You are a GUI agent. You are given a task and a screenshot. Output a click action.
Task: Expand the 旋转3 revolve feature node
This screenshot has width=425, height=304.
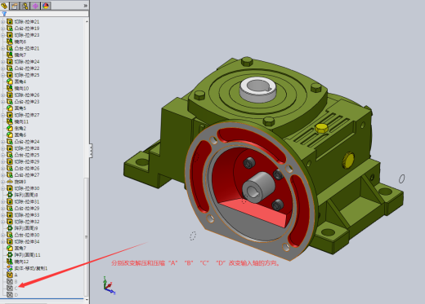pos(3,182)
